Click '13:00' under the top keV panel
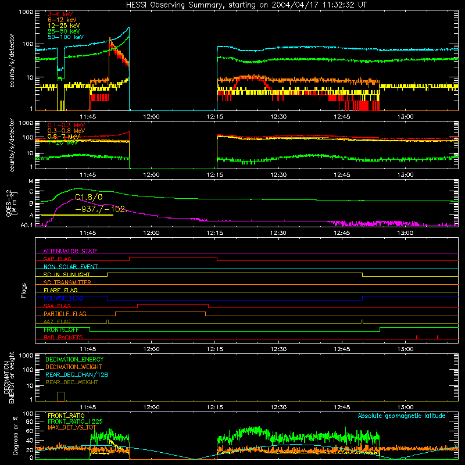 [x=405, y=117]
